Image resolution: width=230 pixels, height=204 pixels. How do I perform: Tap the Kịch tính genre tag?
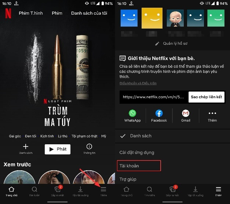click(x=47, y=136)
